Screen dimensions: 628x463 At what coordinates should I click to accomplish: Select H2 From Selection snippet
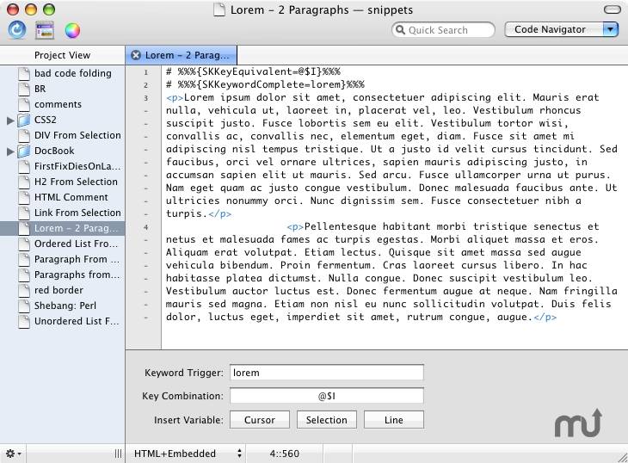tap(76, 182)
